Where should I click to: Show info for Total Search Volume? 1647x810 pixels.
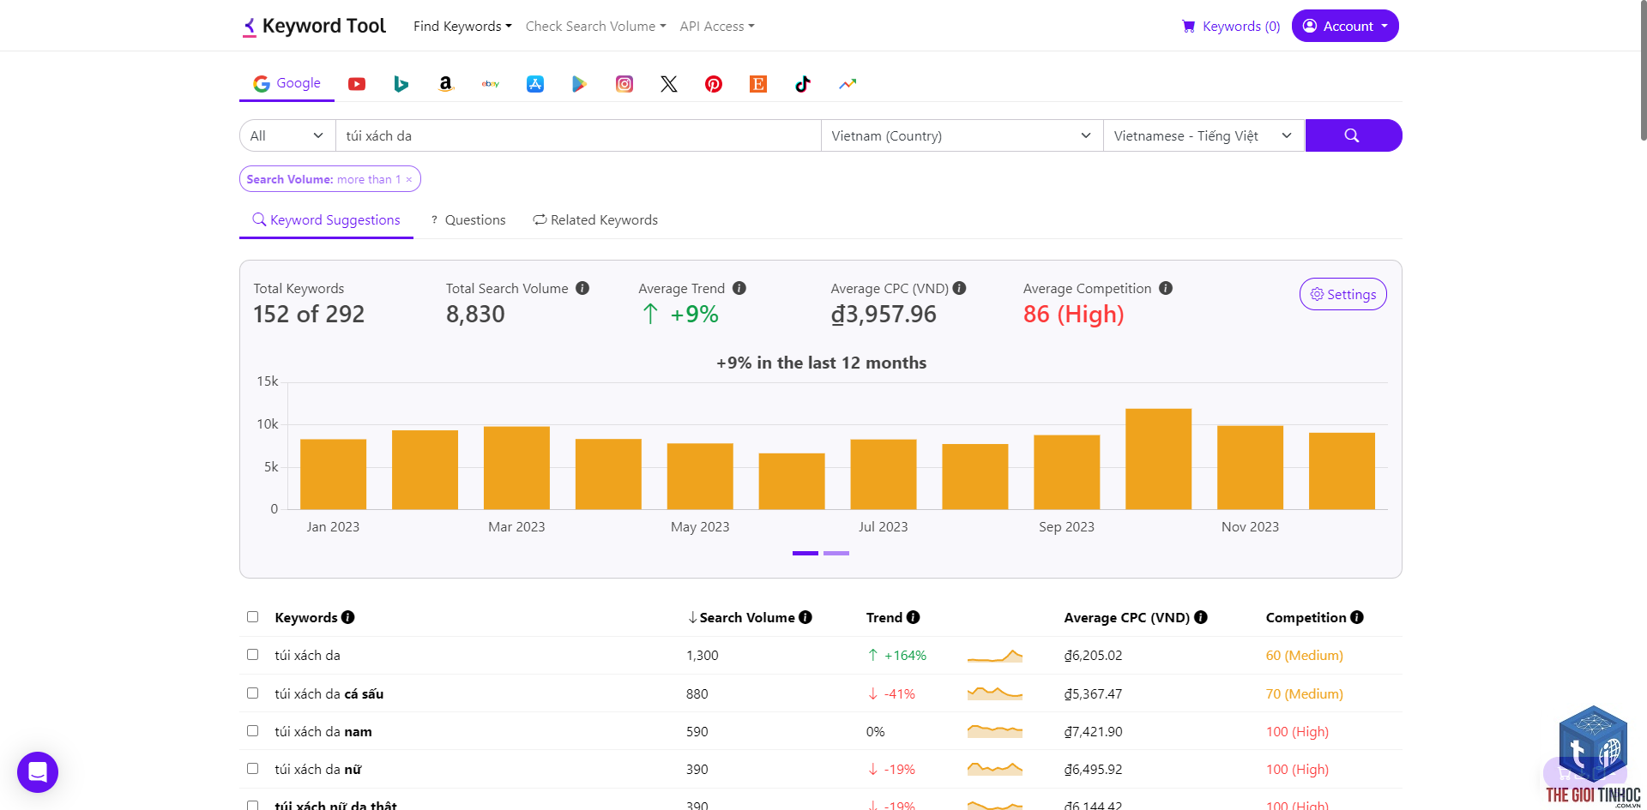click(582, 288)
